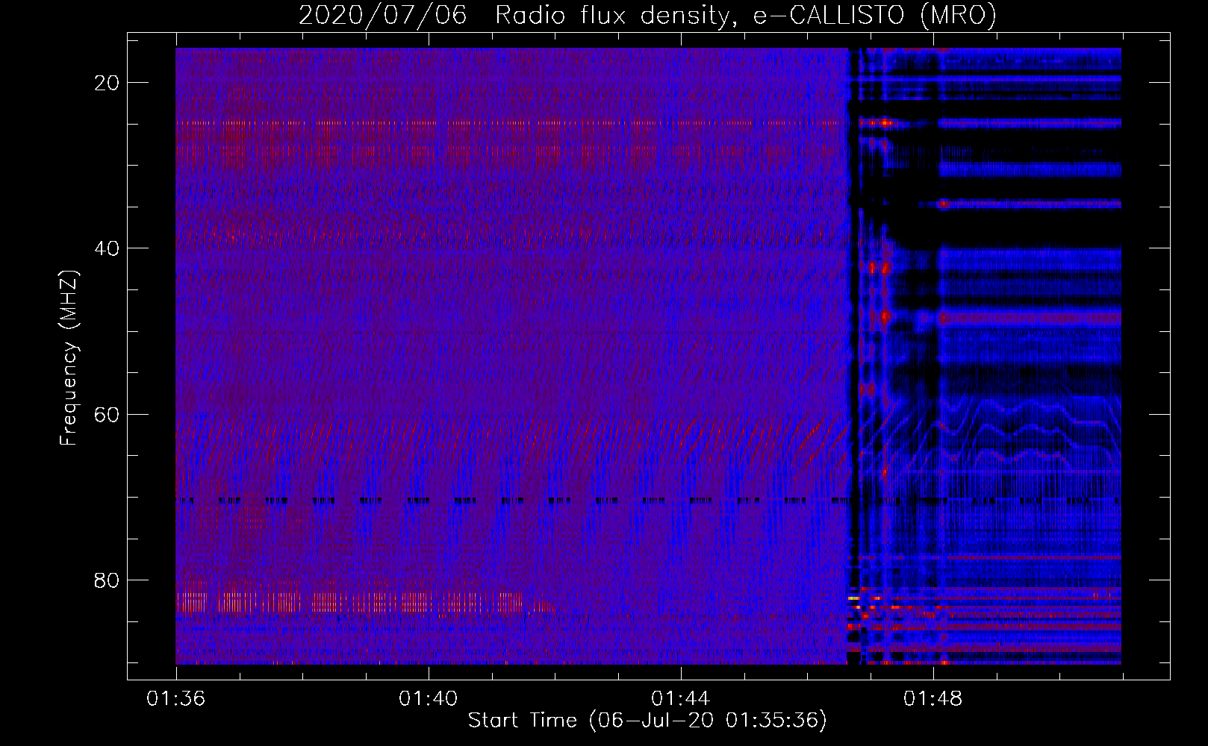This screenshot has height=746, width=1208.
Task: Click the 01:44 time tick label
Action: pos(681,699)
